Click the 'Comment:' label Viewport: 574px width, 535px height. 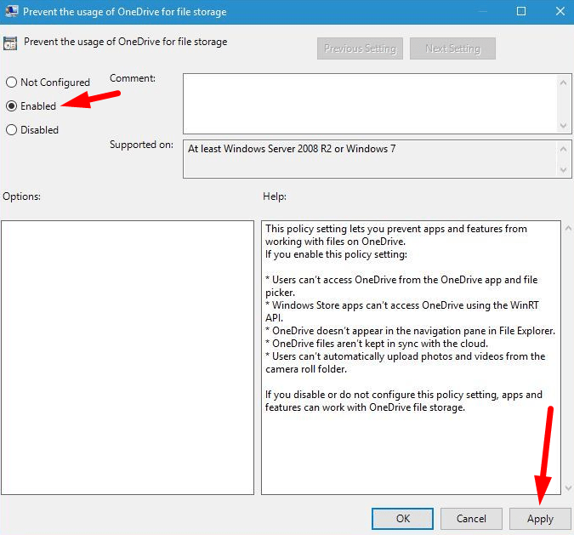pyautogui.click(x=133, y=78)
